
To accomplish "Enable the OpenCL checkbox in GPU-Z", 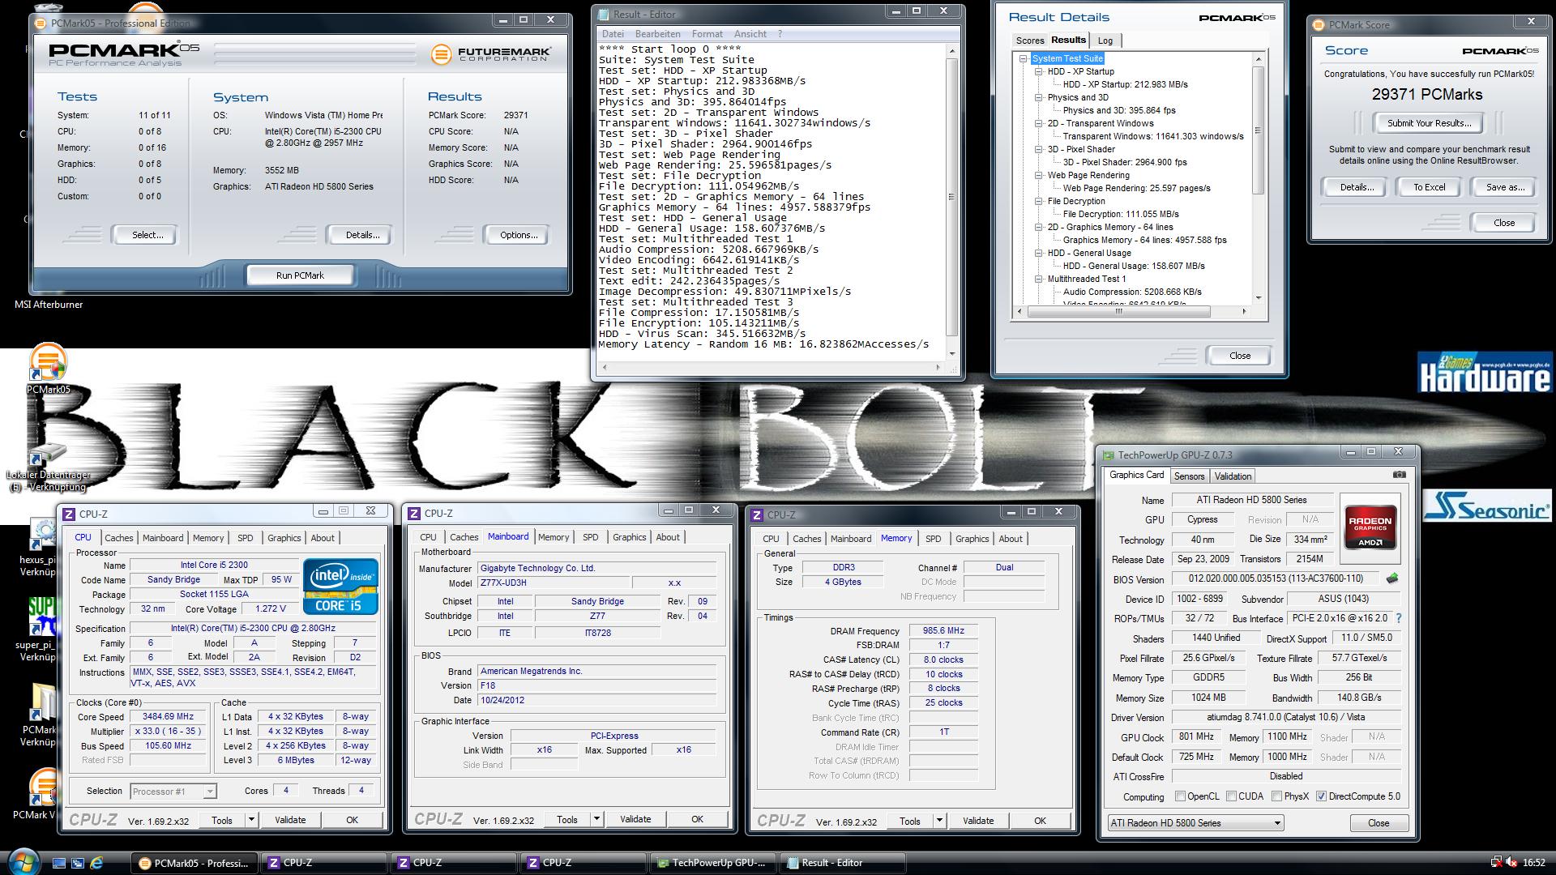I will tap(1180, 796).
